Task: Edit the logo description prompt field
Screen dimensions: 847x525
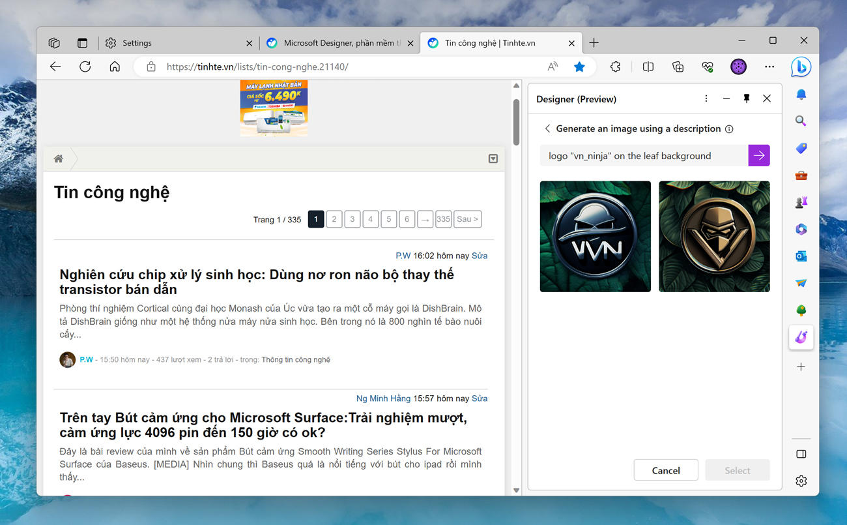Action: coord(644,156)
